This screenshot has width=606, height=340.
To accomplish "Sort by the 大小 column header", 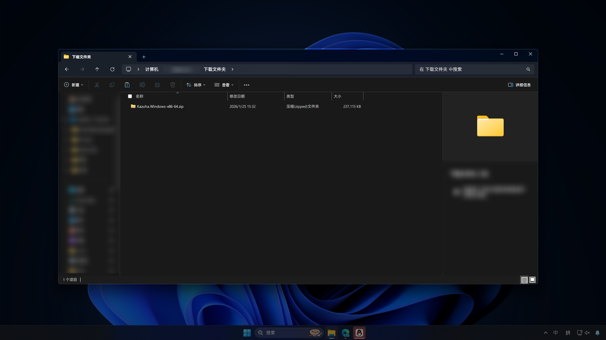I will [x=338, y=96].
